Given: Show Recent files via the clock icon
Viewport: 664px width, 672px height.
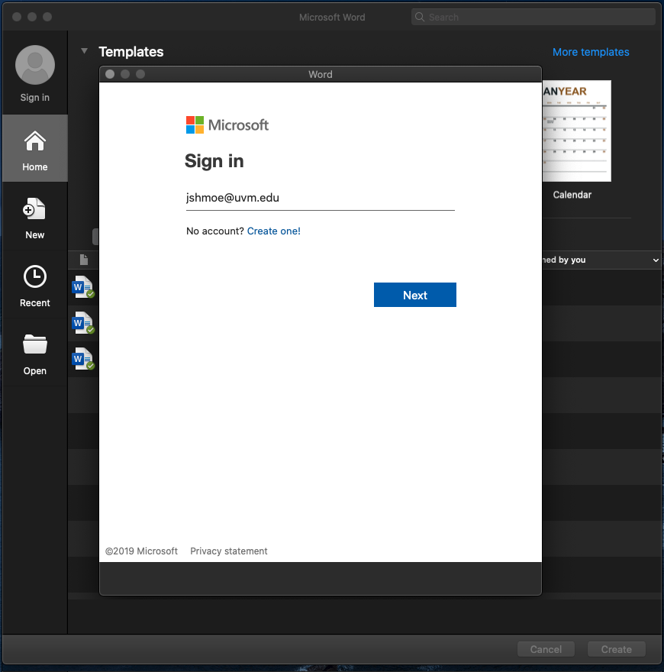Looking at the screenshot, I should pos(34,276).
